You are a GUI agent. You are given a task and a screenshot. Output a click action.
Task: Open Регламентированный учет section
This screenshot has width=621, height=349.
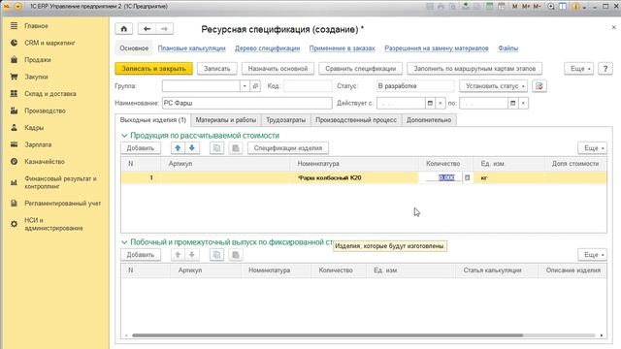[62, 204]
